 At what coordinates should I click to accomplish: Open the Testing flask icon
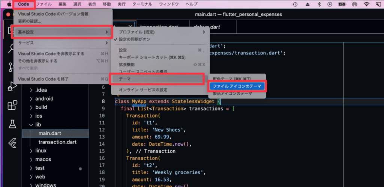point(12,124)
